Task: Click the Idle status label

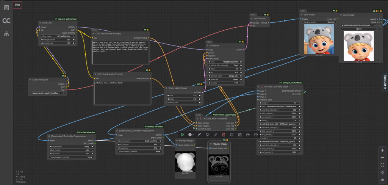Action: pyautogui.click(x=18, y=5)
